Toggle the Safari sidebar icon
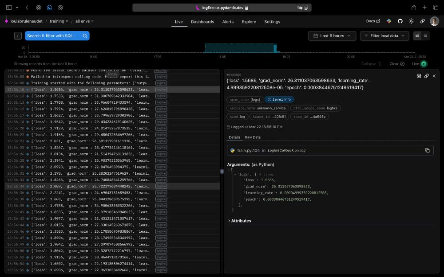Screen dimensions: 444x277 click(9, 8)
